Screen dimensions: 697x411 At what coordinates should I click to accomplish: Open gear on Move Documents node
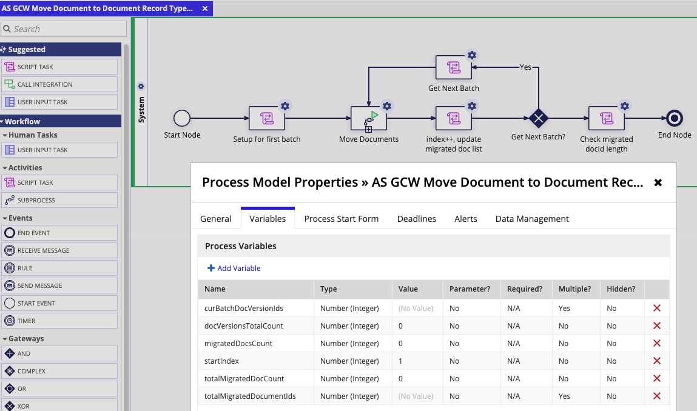click(x=387, y=106)
